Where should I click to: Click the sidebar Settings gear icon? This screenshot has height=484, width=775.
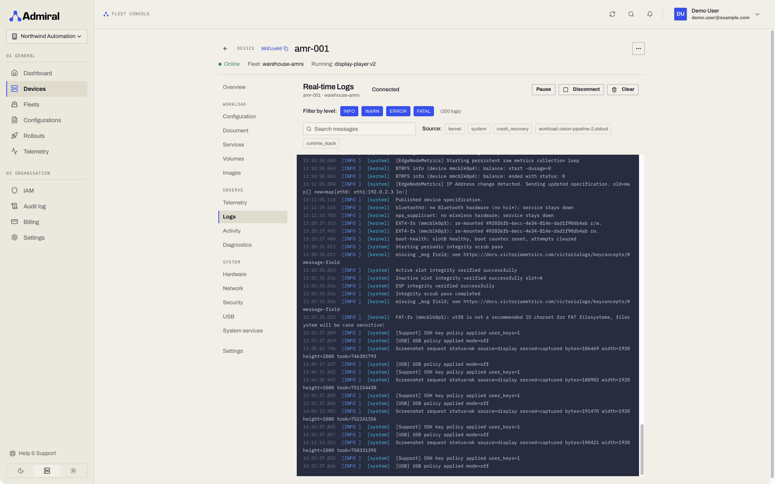pos(15,237)
